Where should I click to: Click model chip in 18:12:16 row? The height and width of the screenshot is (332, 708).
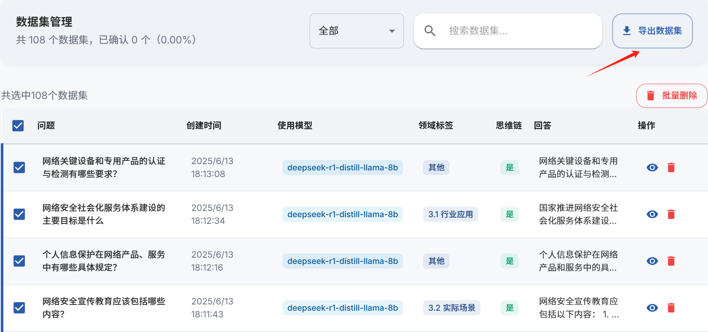(x=343, y=261)
